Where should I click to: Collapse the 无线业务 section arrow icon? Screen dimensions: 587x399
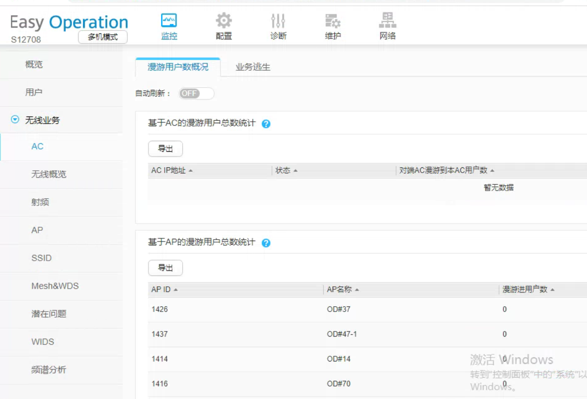coord(15,120)
